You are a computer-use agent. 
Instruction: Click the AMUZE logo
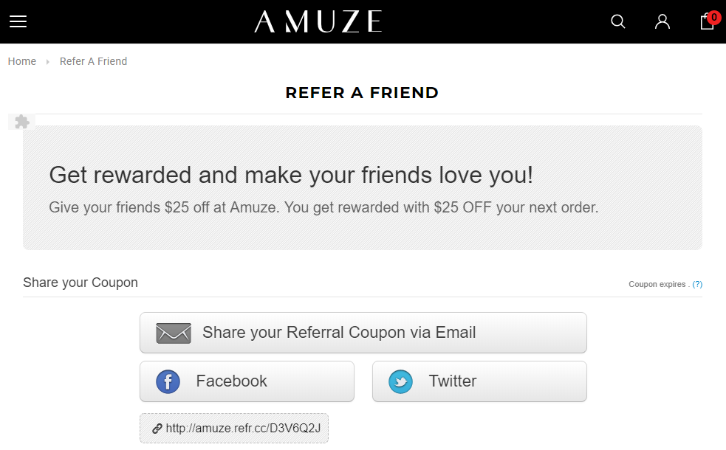[318, 21]
